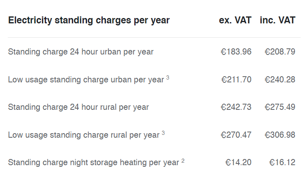Click the Standing charge 24 hour rural row label
Image resolution: width=308 pixels, height=175 pixels.
point(78,107)
